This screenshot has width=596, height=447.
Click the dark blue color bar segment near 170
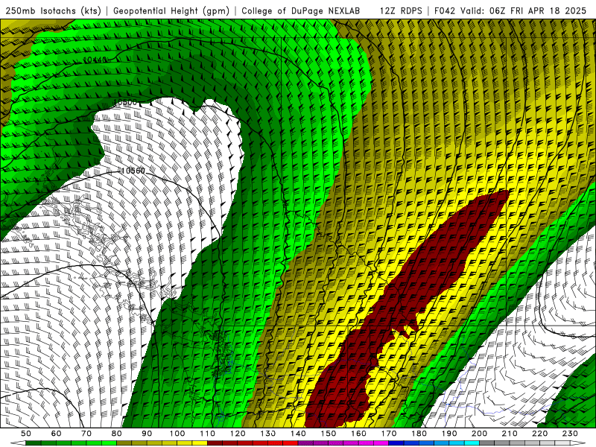click(x=396, y=443)
